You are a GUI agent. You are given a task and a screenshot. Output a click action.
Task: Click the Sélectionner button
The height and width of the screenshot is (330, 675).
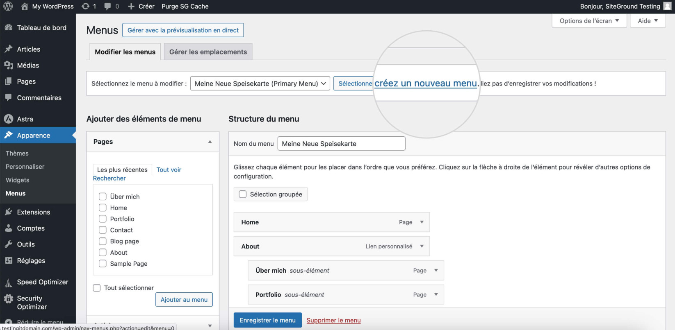pyautogui.click(x=354, y=84)
